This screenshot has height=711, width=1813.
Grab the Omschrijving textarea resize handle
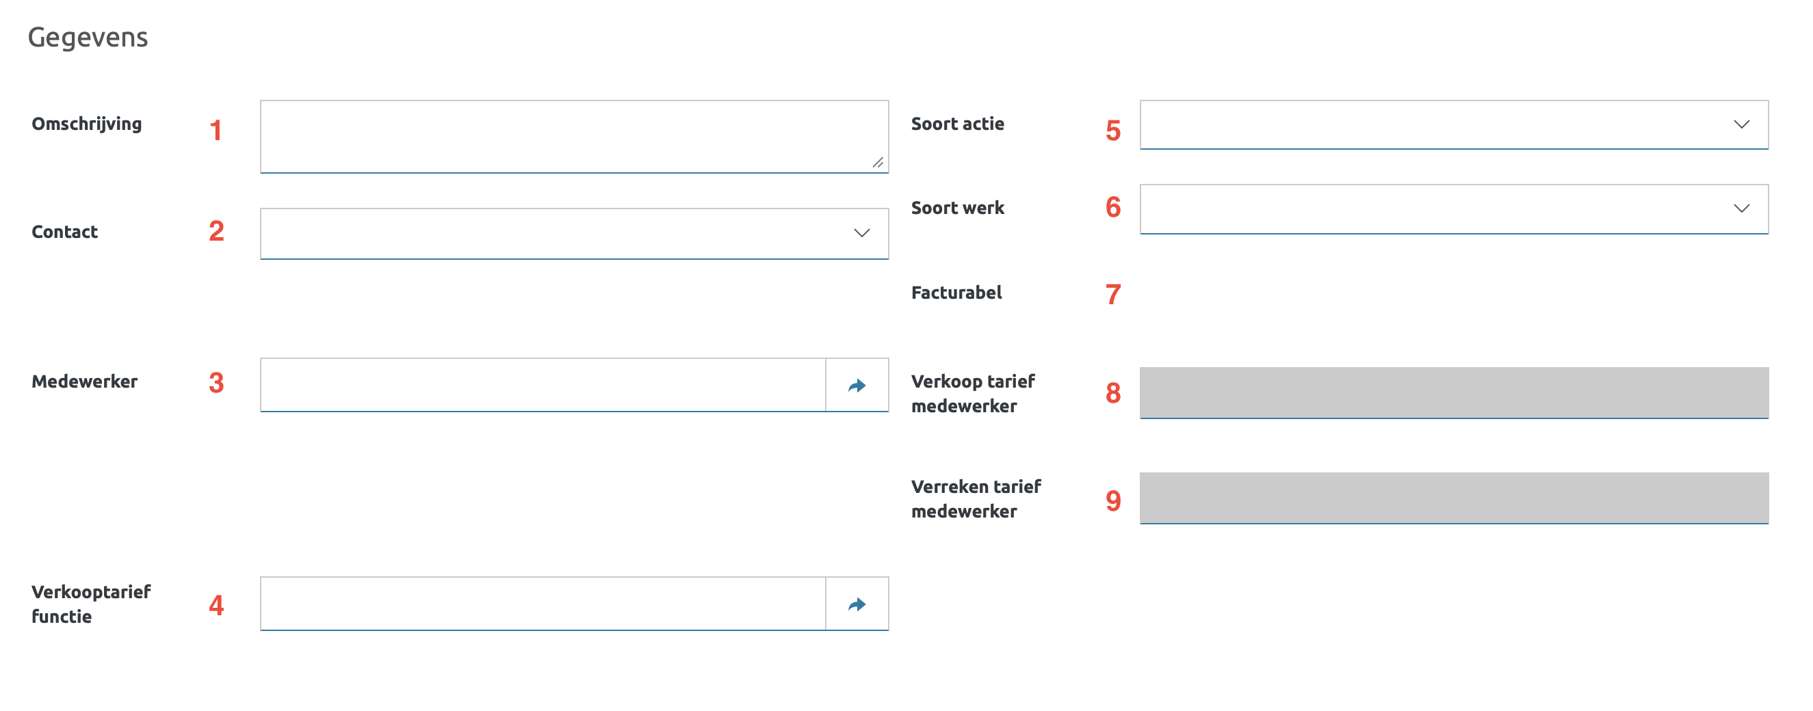coord(878,163)
